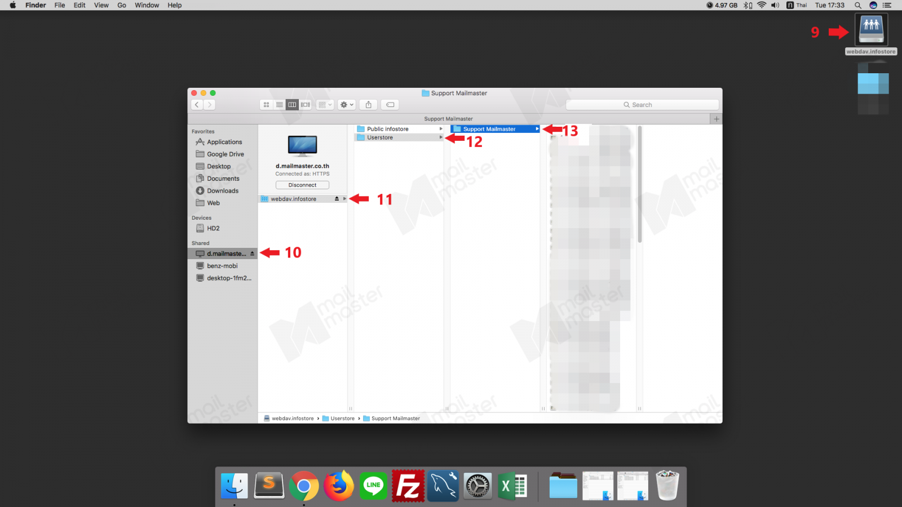Open the Apple menu
902x507 pixels.
tap(12, 5)
